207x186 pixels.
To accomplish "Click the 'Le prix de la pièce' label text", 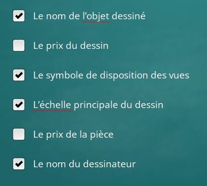I will tap(74, 135).
